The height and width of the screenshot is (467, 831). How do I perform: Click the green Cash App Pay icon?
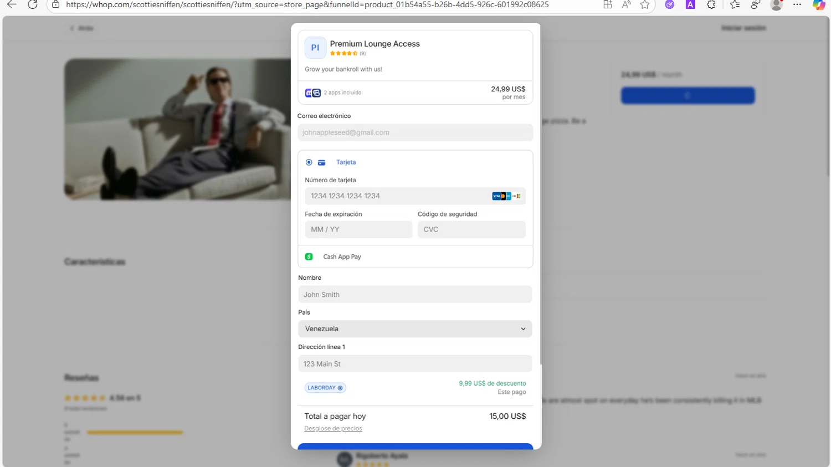309,256
